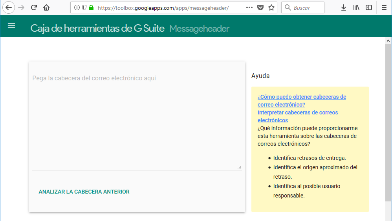The width and height of the screenshot is (392, 221).
Task: Save the page to Pocket
Action: [x=260, y=7]
